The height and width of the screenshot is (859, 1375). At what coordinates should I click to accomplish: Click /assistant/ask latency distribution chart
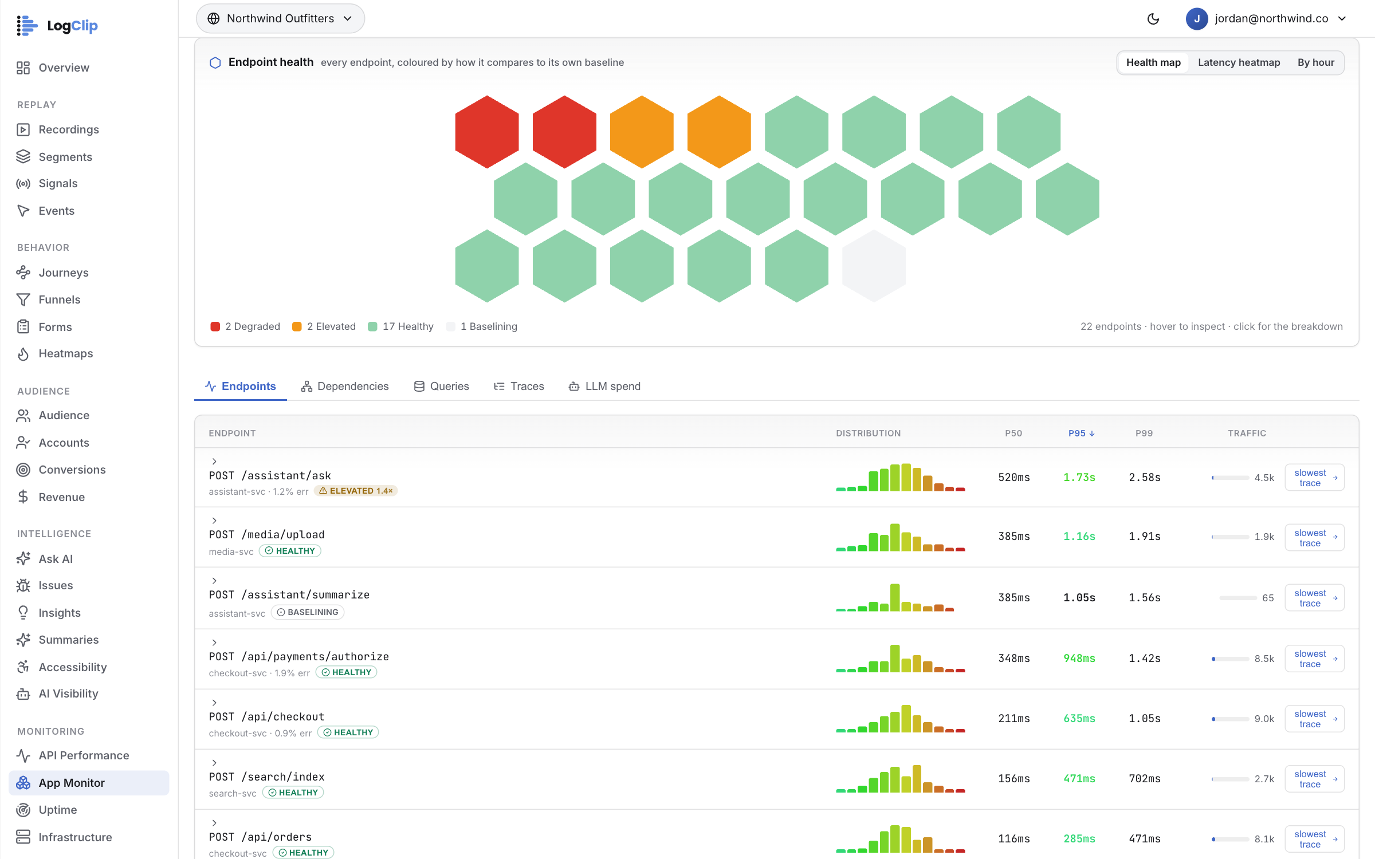[901, 477]
